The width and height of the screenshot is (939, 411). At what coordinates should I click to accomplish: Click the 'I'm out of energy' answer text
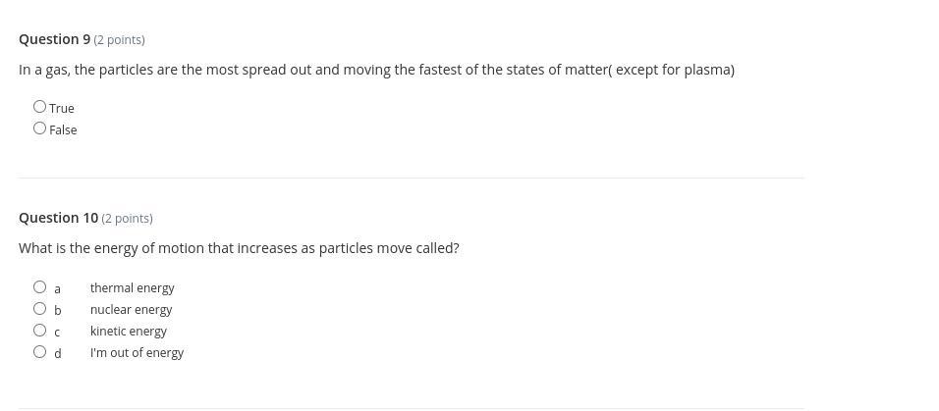(x=137, y=353)
